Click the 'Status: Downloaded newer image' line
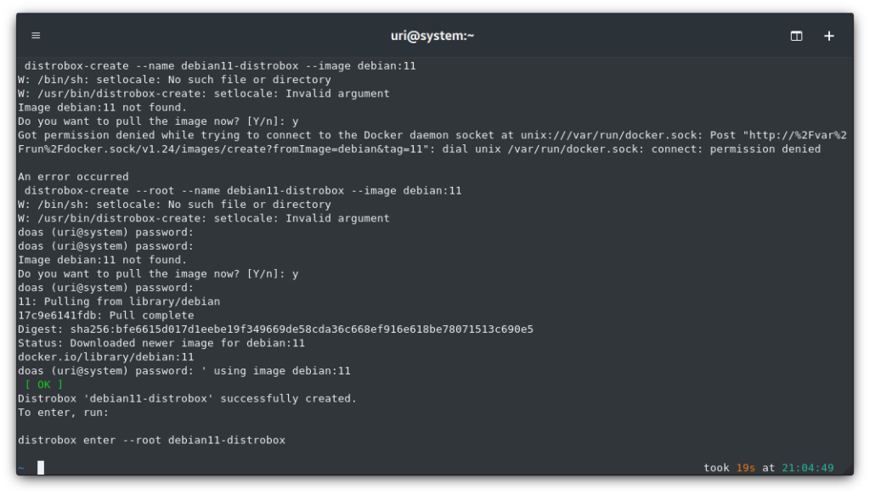Image resolution: width=870 pixels, height=495 pixels. click(161, 343)
